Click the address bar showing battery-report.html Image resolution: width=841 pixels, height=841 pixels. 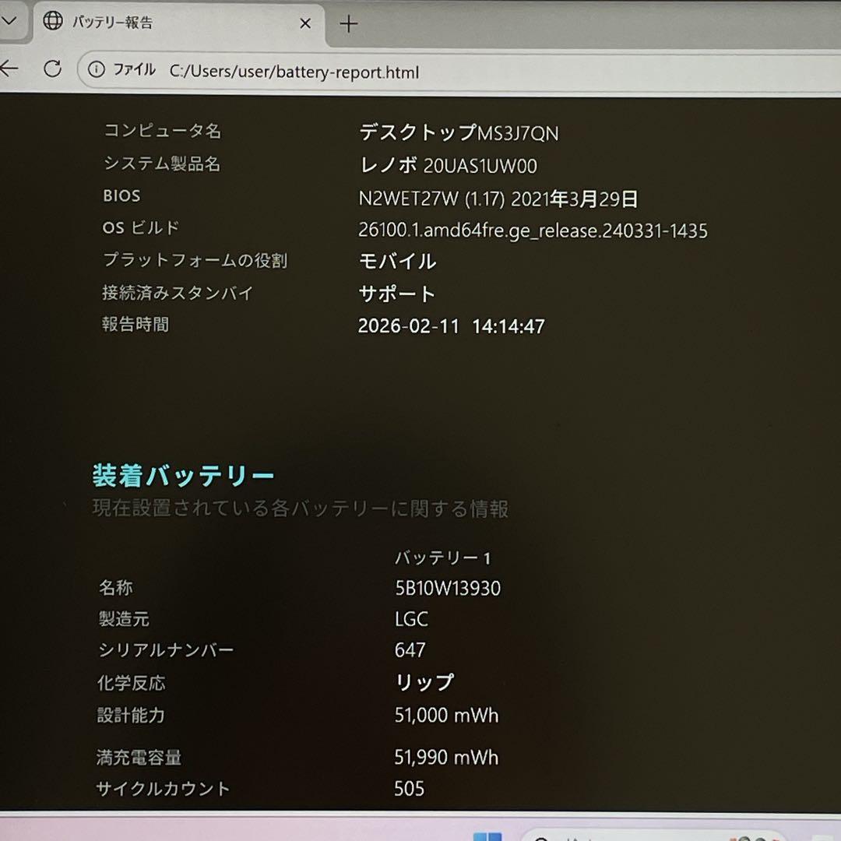coord(294,72)
